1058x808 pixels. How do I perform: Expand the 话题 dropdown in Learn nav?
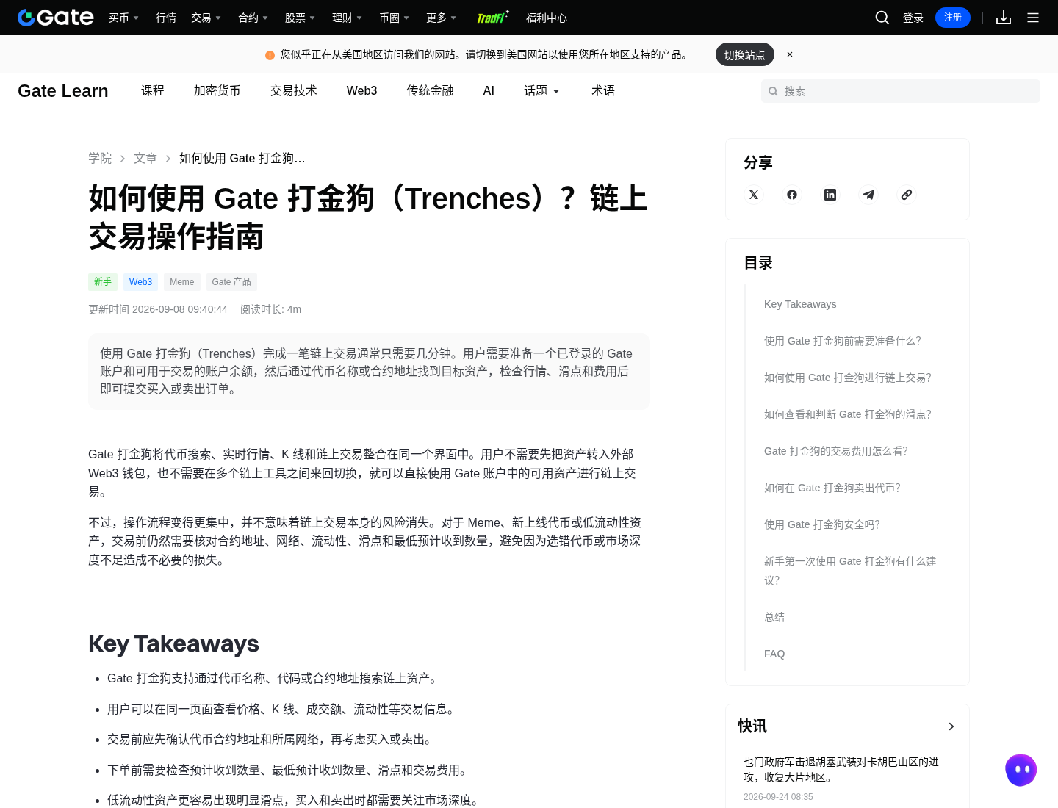coord(542,90)
